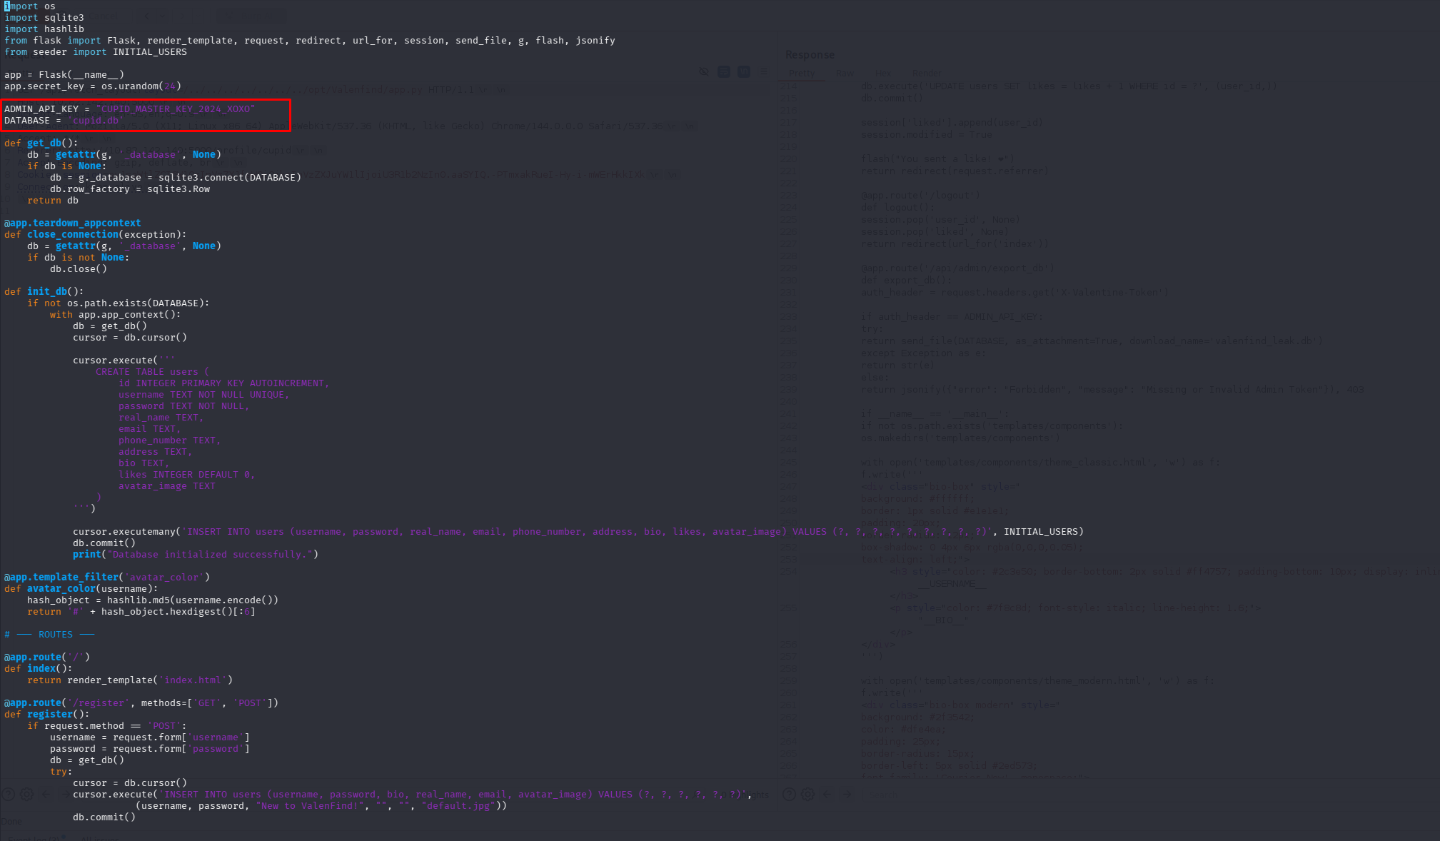Image resolution: width=1440 pixels, height=841 pixels.
Task: Open the Response view options hamburger menu
Action: pyautogui.click(x=763, y=71)
